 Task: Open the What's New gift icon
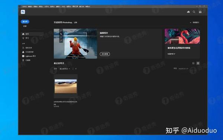(x=200, y=12)
